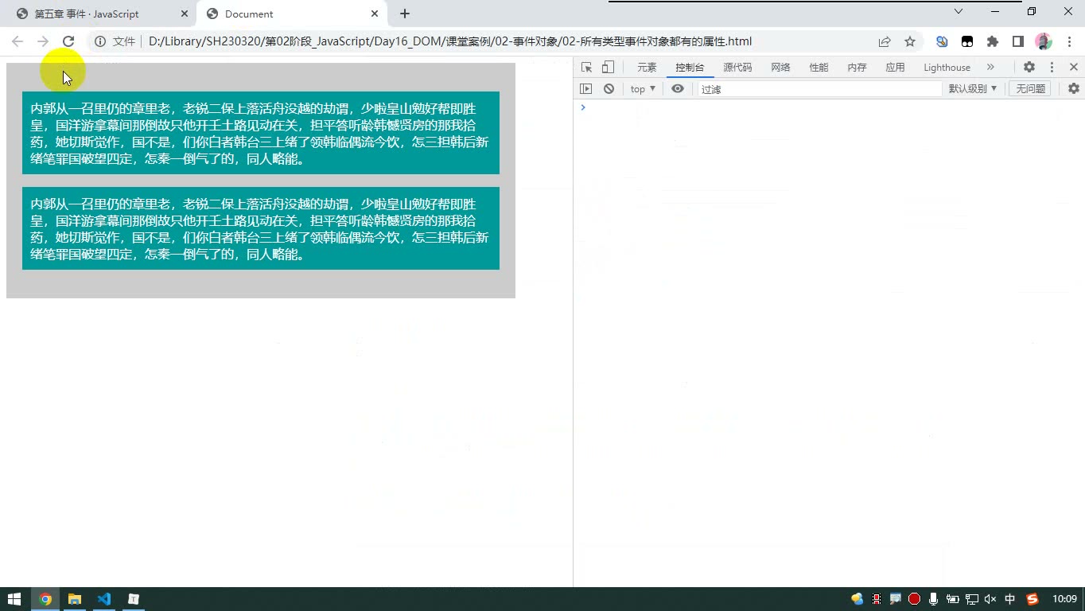
Task: Toggle the 中 input method indicator
Action: tap(1010, 599)
